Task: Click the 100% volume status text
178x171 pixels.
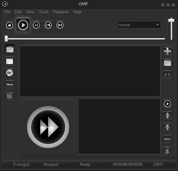Action: pyautogui.click(x=158, y=164)
